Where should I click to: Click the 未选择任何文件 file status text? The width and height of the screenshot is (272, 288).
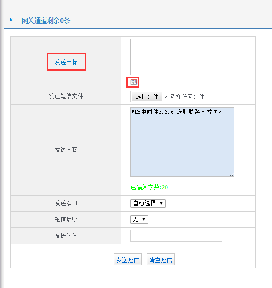click(x=184, y=96)
